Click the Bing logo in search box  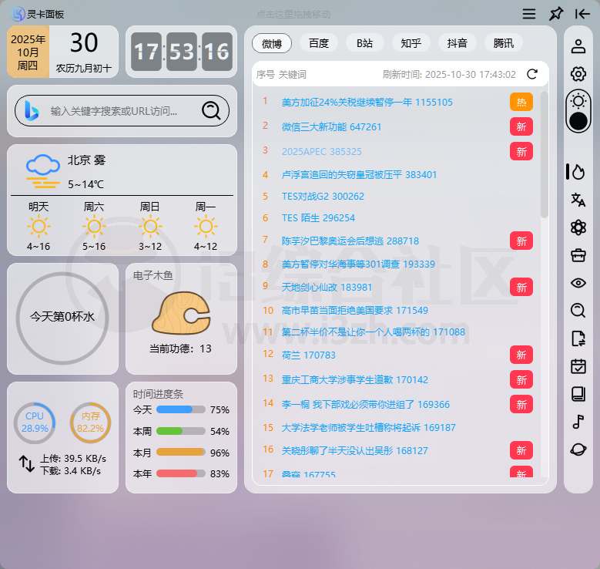tap(32, 111)
